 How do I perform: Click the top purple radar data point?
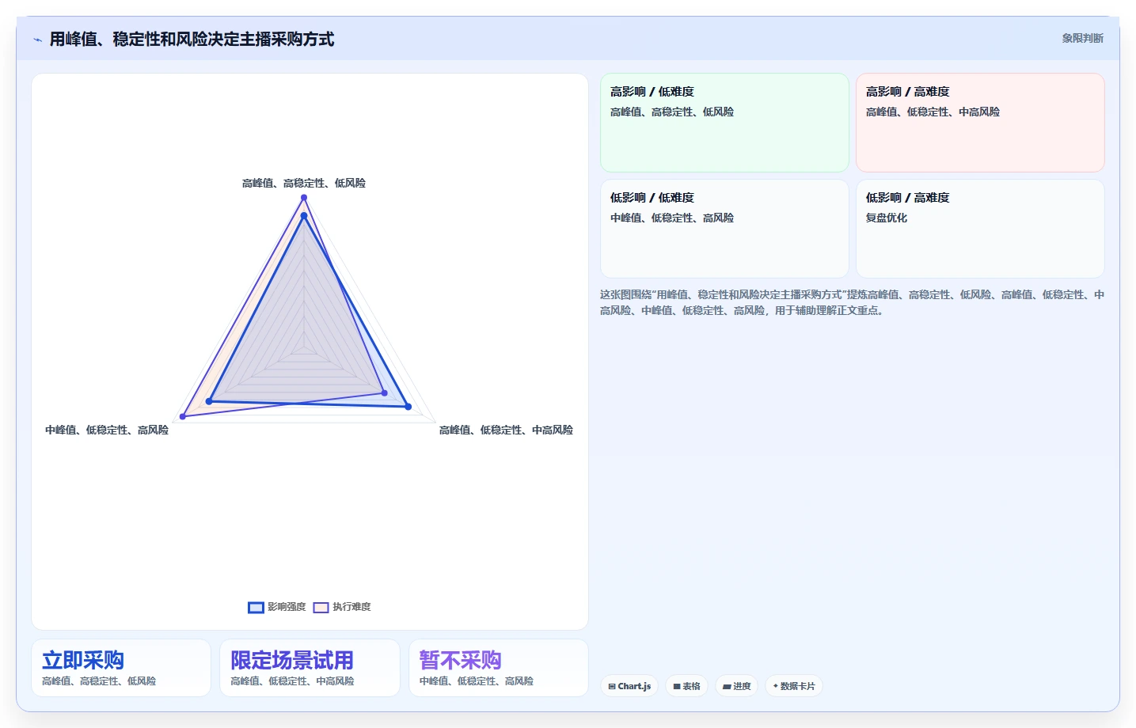coord(304,199)
